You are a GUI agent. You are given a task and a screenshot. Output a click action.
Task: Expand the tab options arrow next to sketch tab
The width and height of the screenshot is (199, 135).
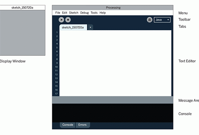point(90,27)
